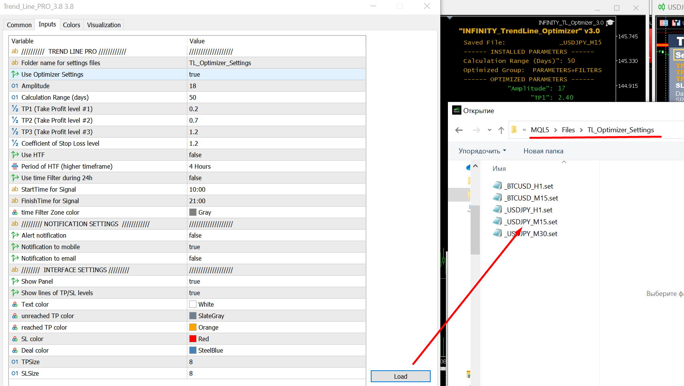
Task: Click the Red swatch for SL color
Action: [x=193, y=339]
